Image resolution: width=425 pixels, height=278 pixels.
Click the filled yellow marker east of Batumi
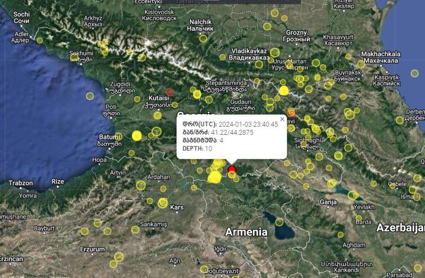pos(137,135)
